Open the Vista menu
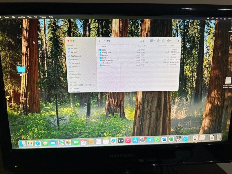The height and width of the screenshot is (174, 232). [x=29, y=17]
